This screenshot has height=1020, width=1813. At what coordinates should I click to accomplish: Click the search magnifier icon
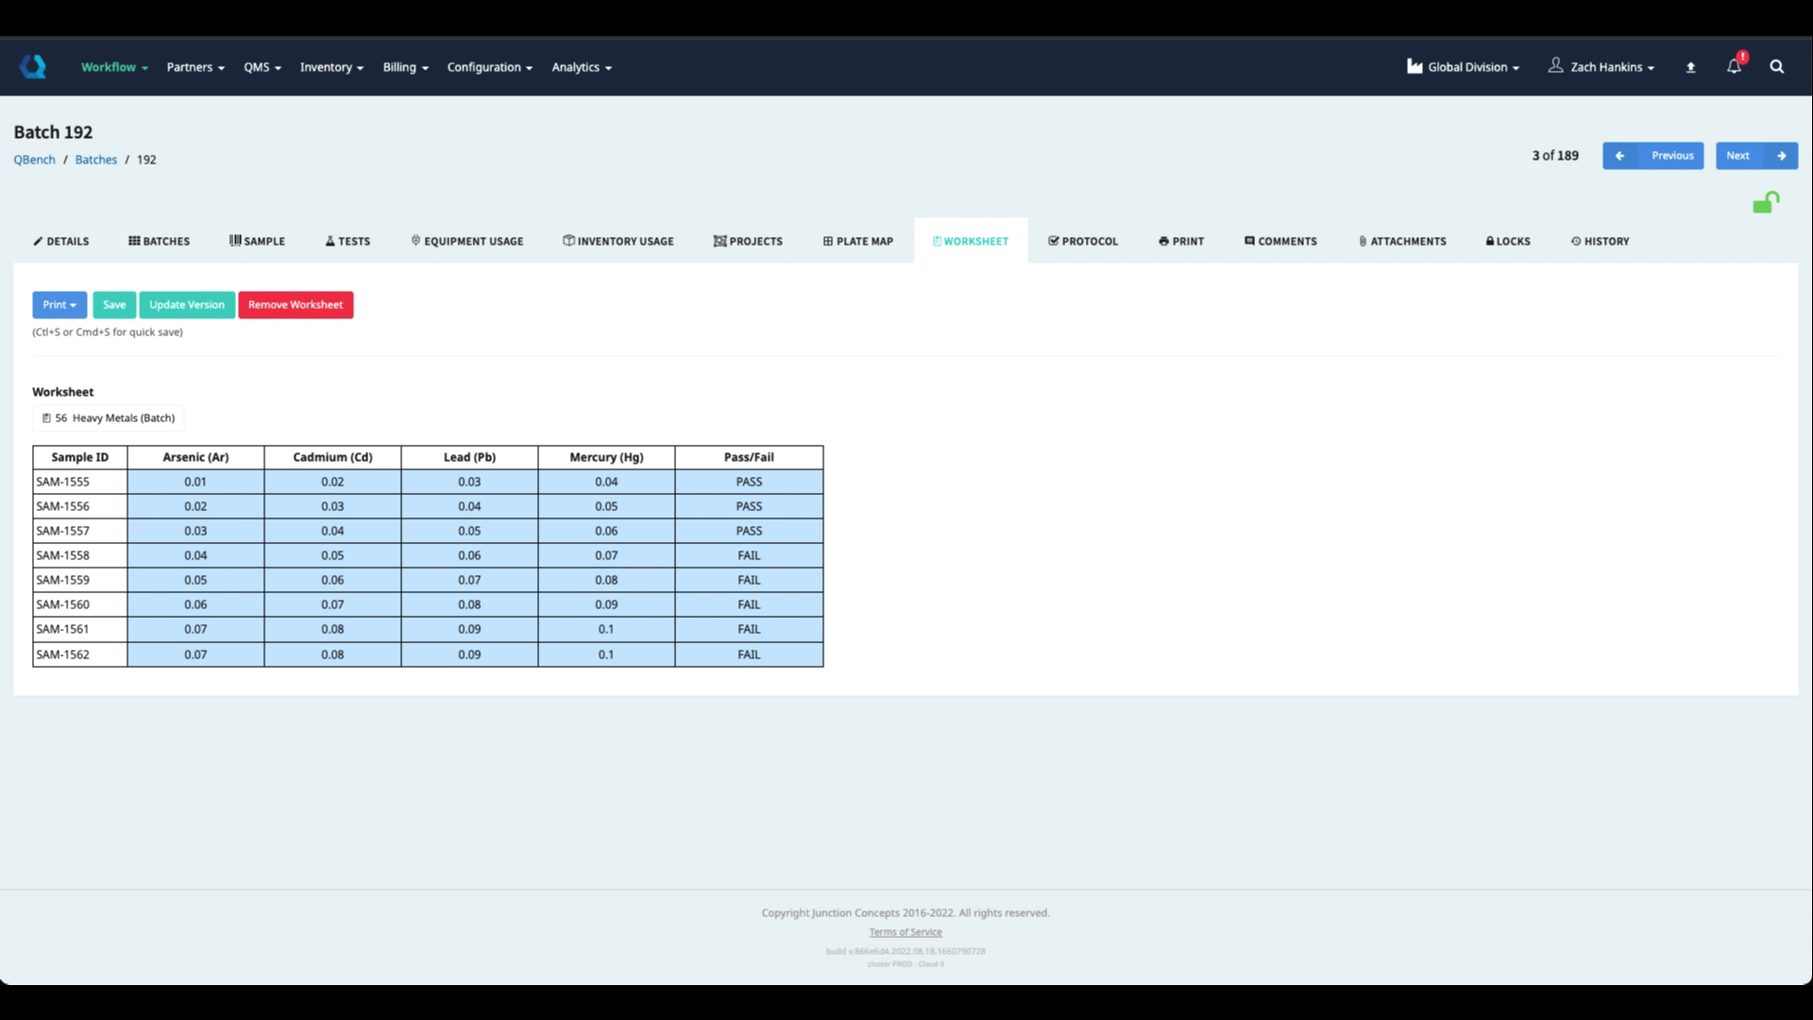click(1776, 66)
